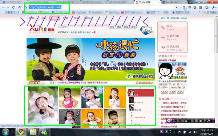Viewport: 218px width, 136px height.
Task: Open the 站長日誌 Service center button
Action: tap(173, 48)
